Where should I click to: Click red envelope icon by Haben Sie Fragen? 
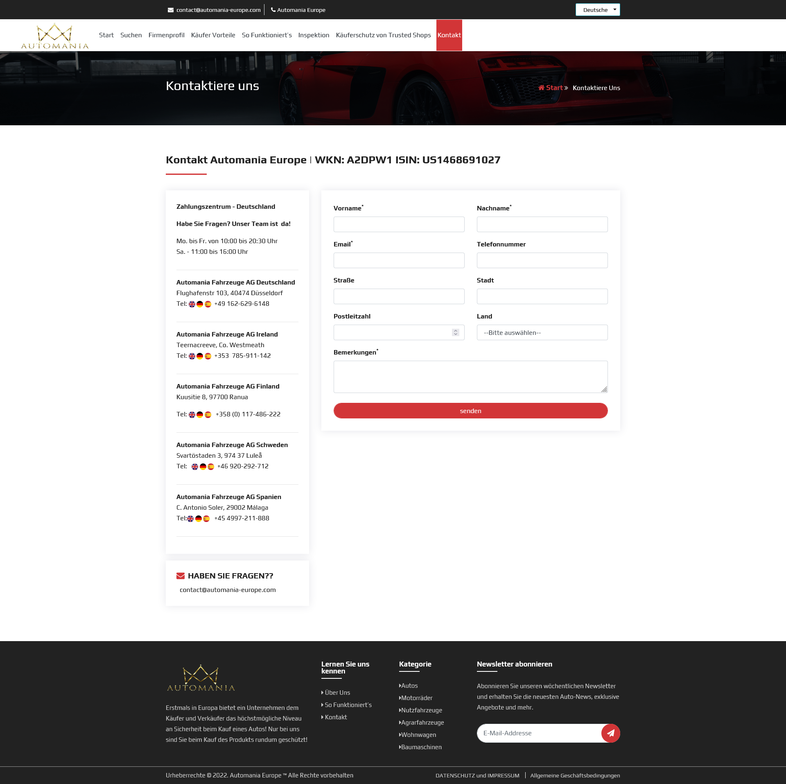tap(181, 576)
